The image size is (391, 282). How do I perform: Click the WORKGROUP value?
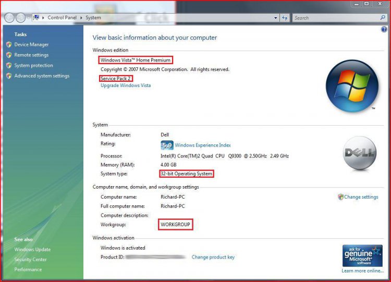(x=175, y=225)
